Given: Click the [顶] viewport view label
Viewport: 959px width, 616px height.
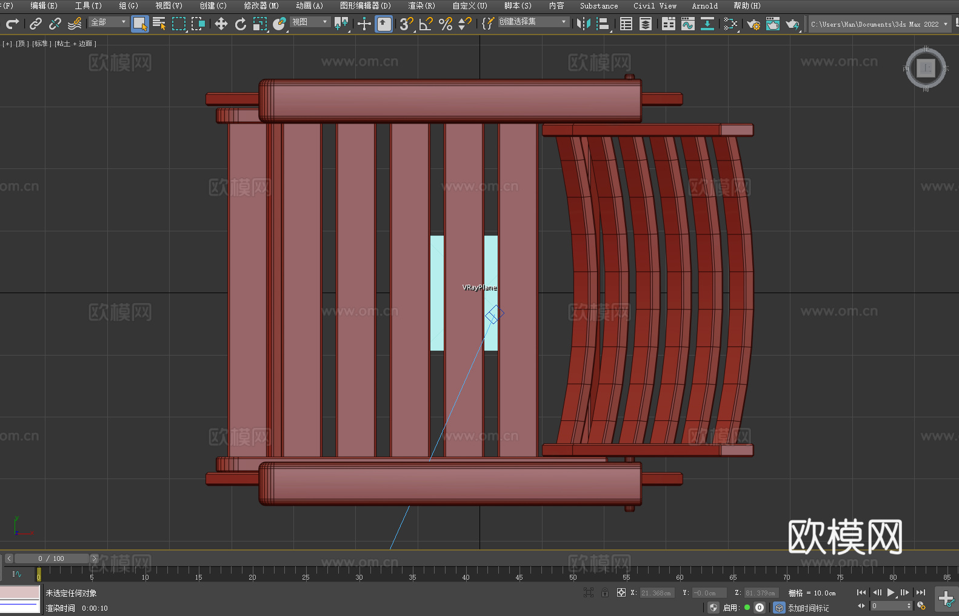Looking at the screenshot, I should pyautogui.click(x=22, y=44).
